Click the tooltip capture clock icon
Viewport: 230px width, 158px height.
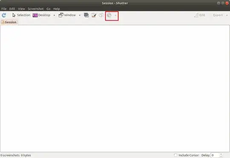(101, 15)
